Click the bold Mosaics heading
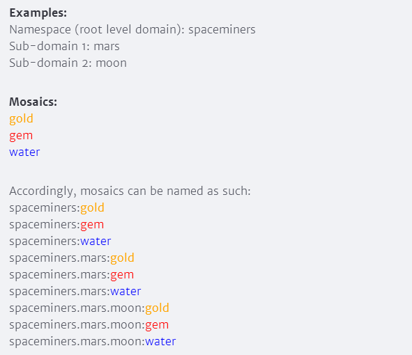Viewport: 412px width, 355px height. [33, 102]
